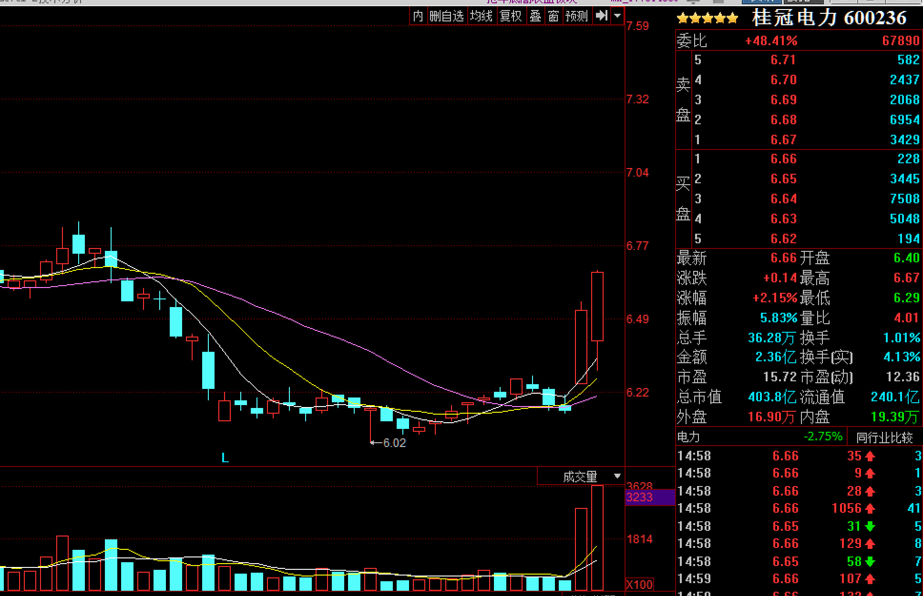Click the five-star rating icons
The height and width of the screenshot is (596, 923).
(x=707, y=19)
